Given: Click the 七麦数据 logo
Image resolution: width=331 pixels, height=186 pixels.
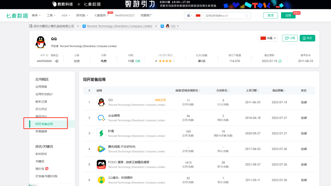Looking at the screenshot, I should tap(17, 16).
